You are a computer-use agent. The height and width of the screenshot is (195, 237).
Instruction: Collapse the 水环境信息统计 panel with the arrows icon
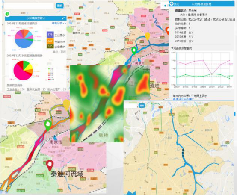(x=63, y=18)
